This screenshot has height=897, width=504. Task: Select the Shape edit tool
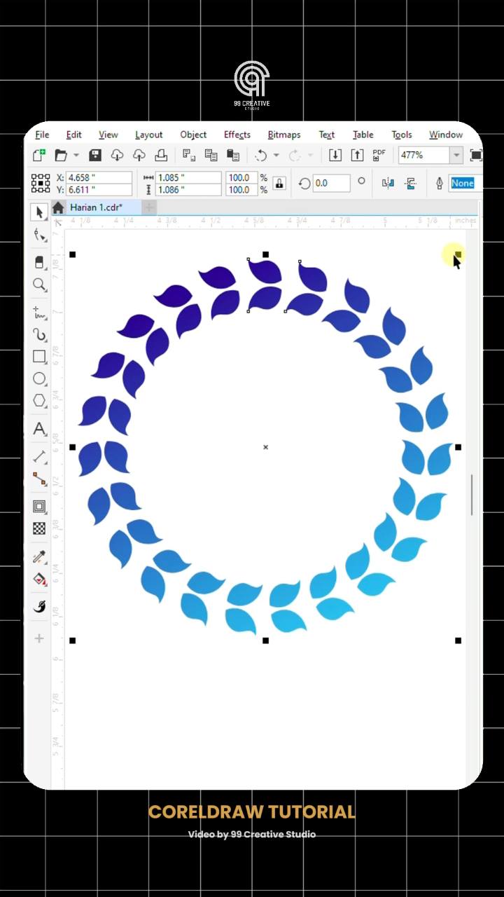click(x=39, y=235)
